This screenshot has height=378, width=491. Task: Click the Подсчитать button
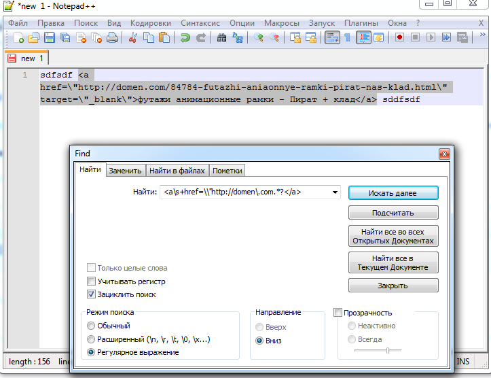(x=393, y=213)
